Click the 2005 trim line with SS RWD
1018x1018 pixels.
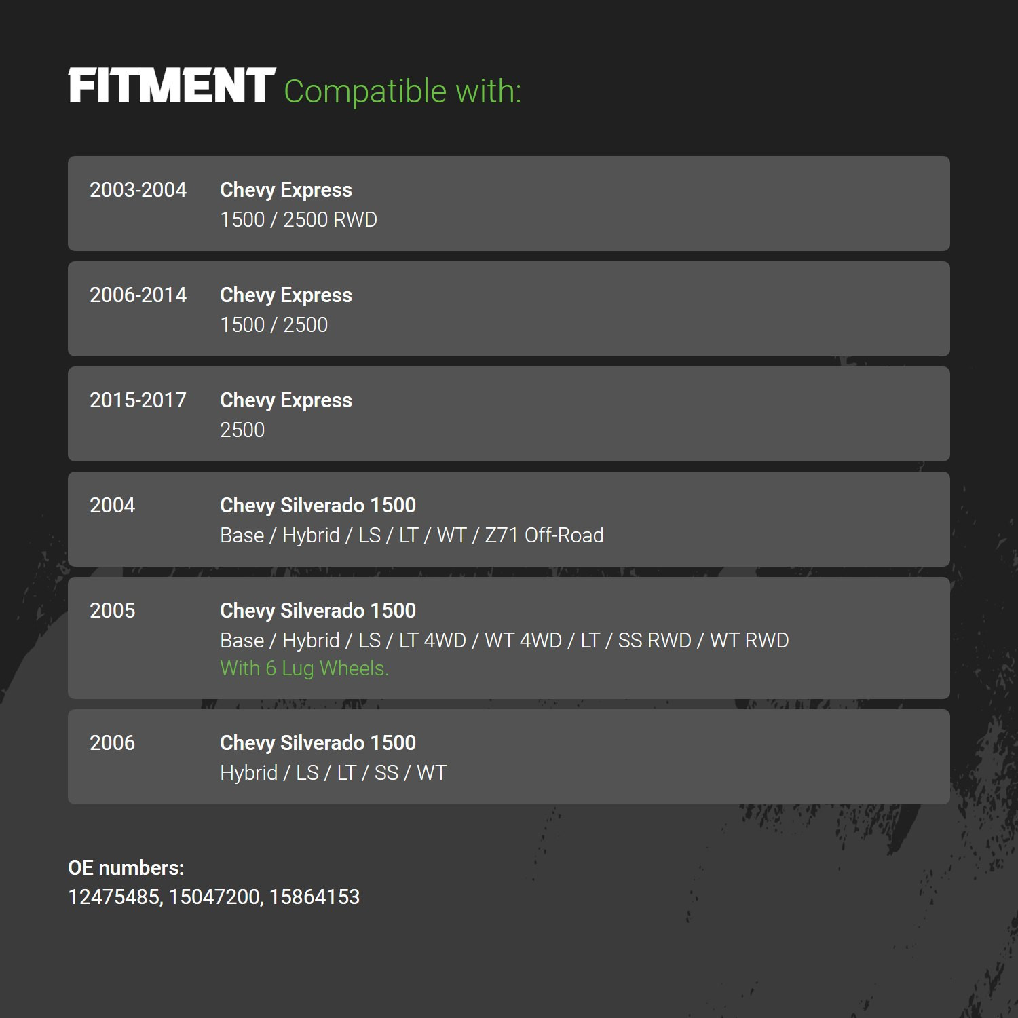(x=504, y=641)
